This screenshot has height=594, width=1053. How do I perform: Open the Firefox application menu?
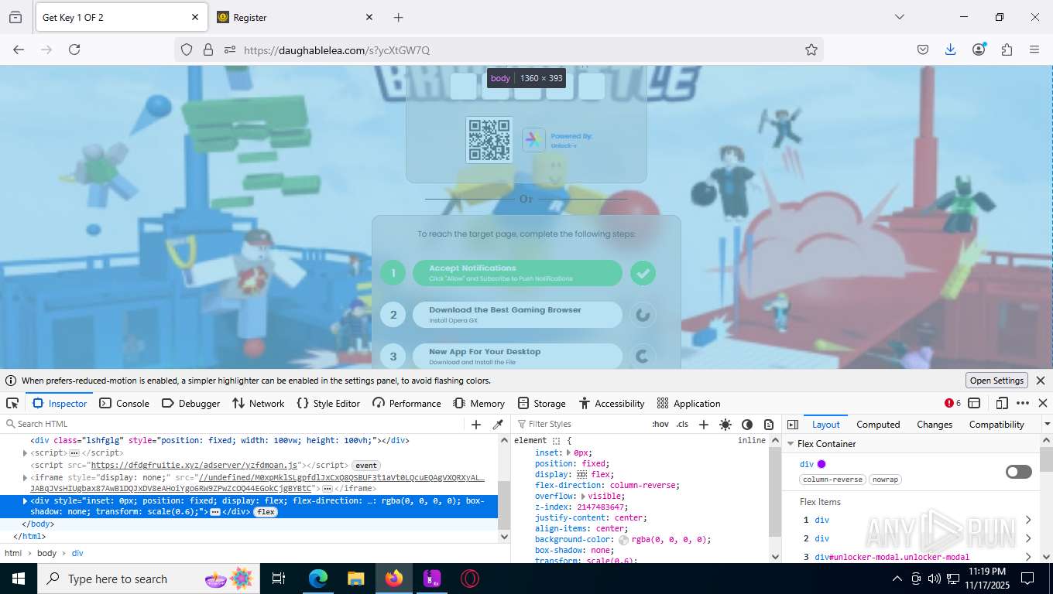coord(1034,49)
